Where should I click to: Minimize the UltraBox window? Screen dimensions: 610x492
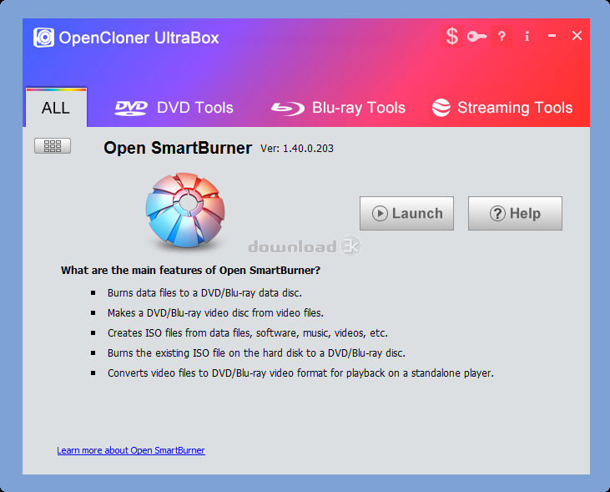pos(552,36)
